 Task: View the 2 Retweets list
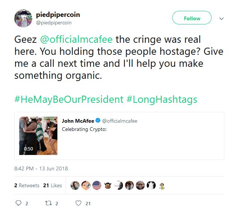point(27,185)
